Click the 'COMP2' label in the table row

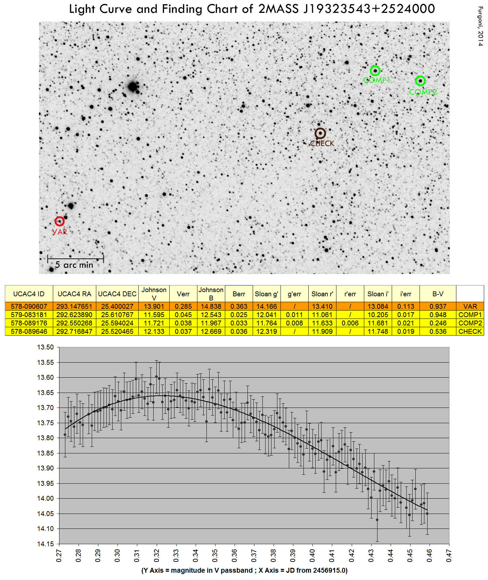click(x=470, y=323)
